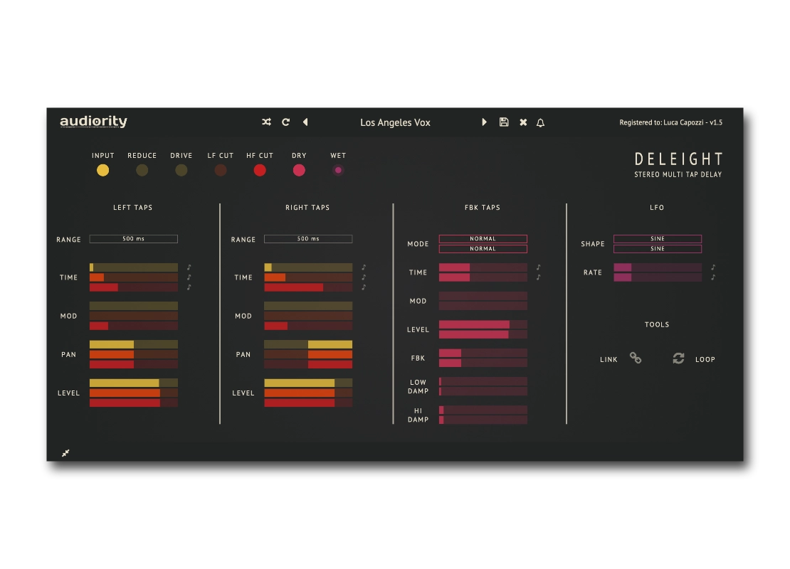
Task: Click the randomize presets shuffle icon
Action: [x=266, y=122]
